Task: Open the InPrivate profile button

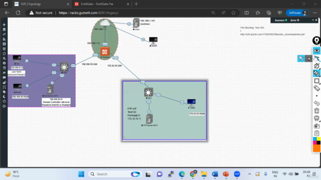Action: (x=297, y=12)
